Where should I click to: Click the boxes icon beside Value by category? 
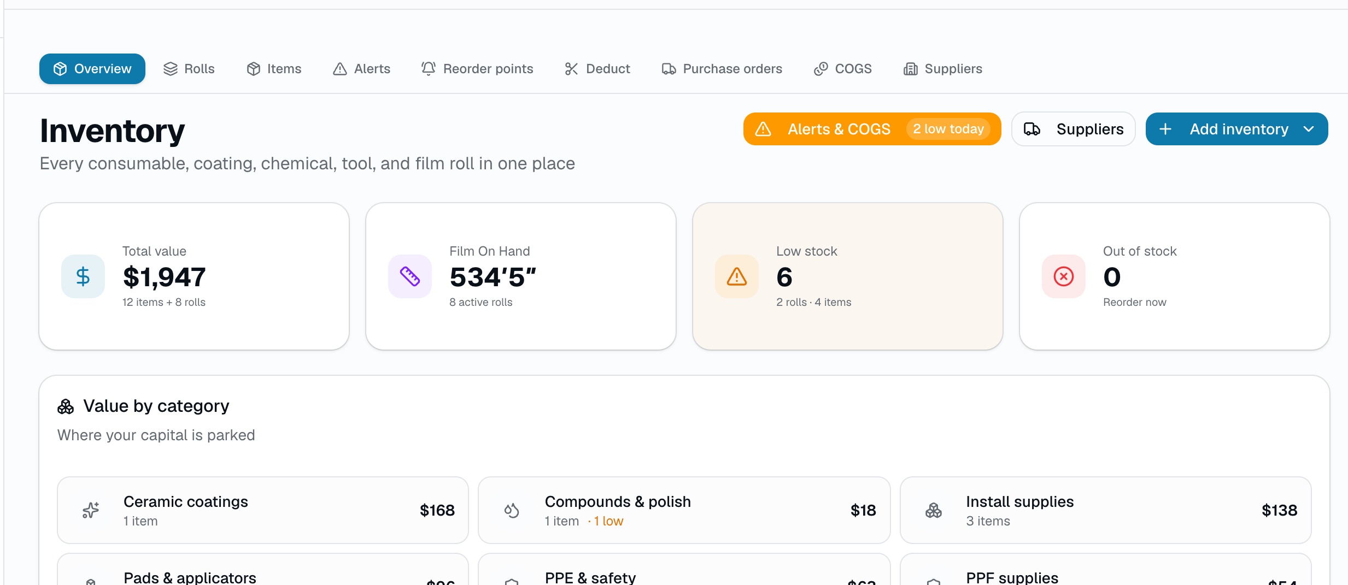tap(66, 406)
